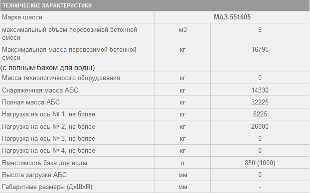Select the 16795 kg mass value
310x193 pixels.
coord(260,49)
